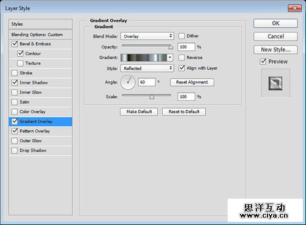Click the Opacity slider handle

[171, 47]
